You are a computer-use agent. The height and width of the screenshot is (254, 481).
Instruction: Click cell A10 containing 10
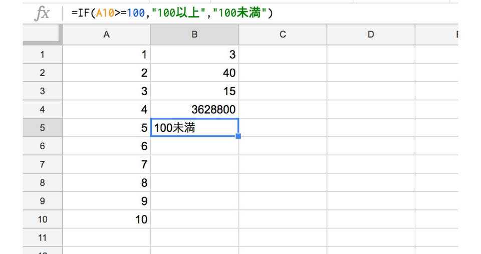[x=106, y=219]
